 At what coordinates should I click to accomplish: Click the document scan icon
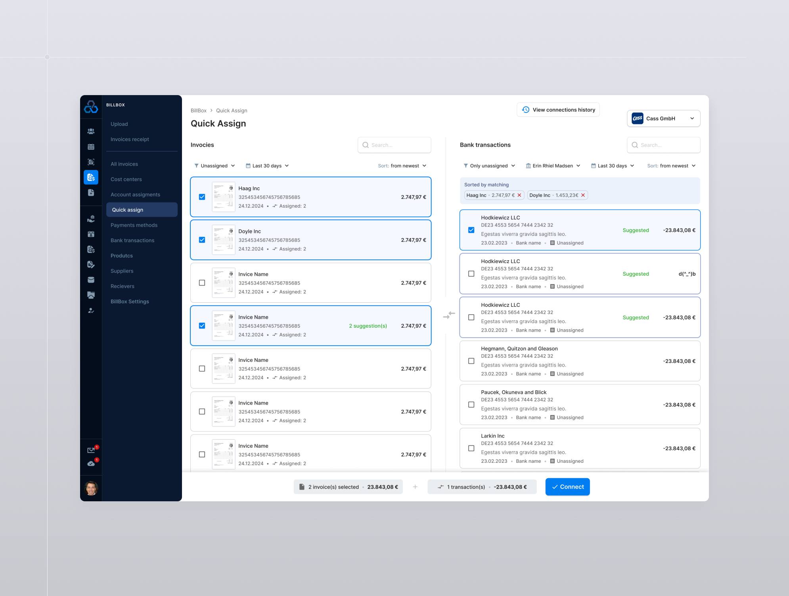click(91, 161)
